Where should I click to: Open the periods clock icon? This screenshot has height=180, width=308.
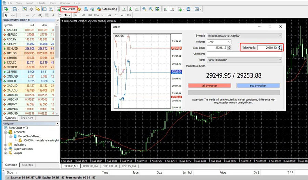(189, 9)
